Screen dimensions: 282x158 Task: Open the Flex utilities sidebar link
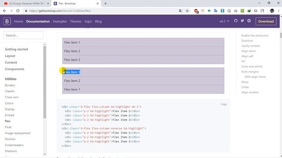coord(7,121)
